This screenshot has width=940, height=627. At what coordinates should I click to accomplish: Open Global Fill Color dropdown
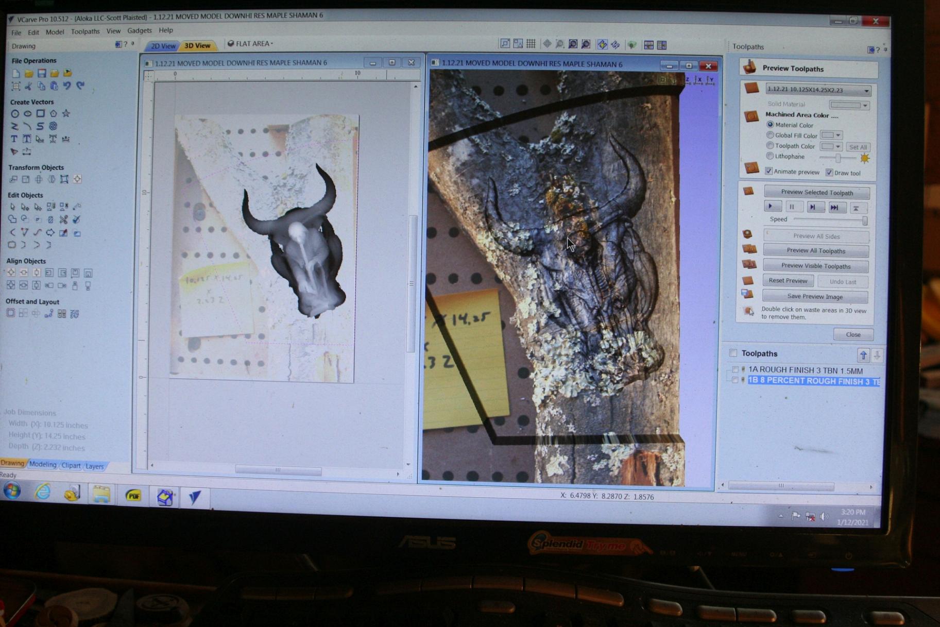coord(831,135)
